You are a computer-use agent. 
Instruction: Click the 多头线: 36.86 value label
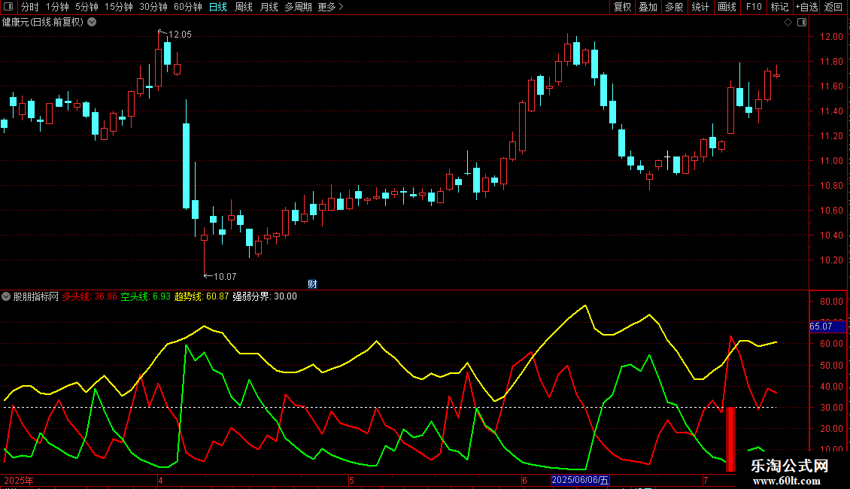[x=89, y=296]
